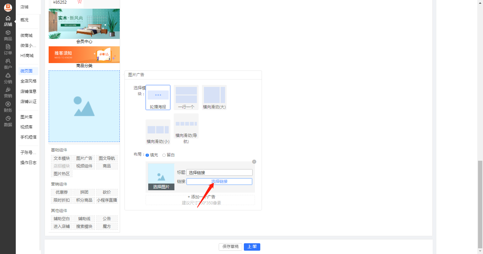Open the 财务 (Finance) sidebar icon
Viewport: 483px width, 254px height.
(x=8, y=107)
